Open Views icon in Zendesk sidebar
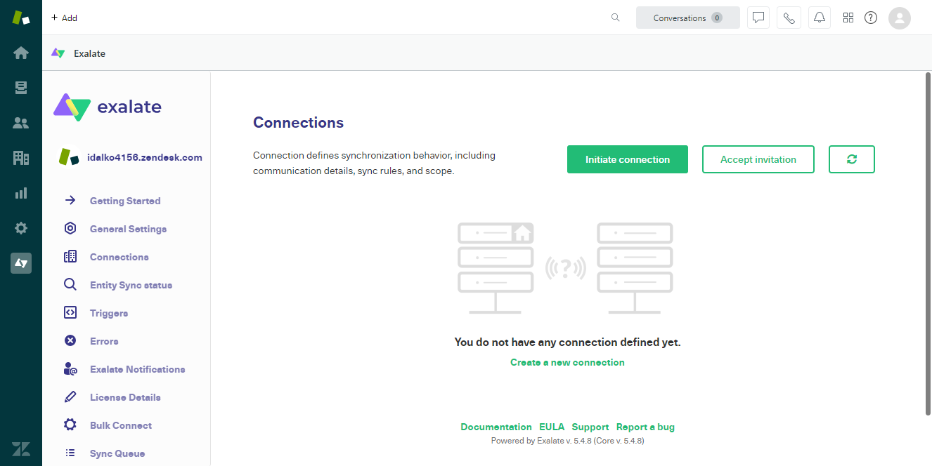This screenshot has height=466, width=932. pyautogui.click(x=21, y=88)
